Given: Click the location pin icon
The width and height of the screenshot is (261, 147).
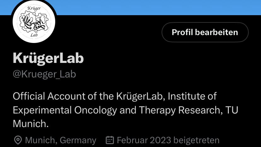Looking at the screenshot, I should coord(18,140).
